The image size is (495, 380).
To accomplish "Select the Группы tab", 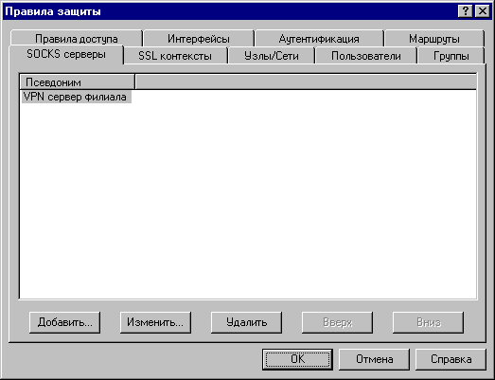I will (451, 56).
